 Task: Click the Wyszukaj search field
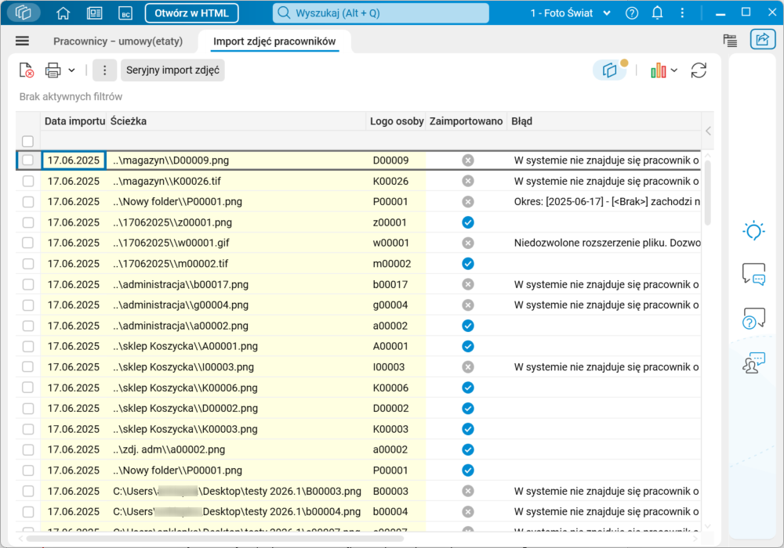pos(381,13)
